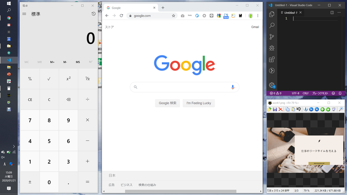347x195 pixels.
Task: Click the I'm Feeling Lucky button
Action: (x=199, y=103)
